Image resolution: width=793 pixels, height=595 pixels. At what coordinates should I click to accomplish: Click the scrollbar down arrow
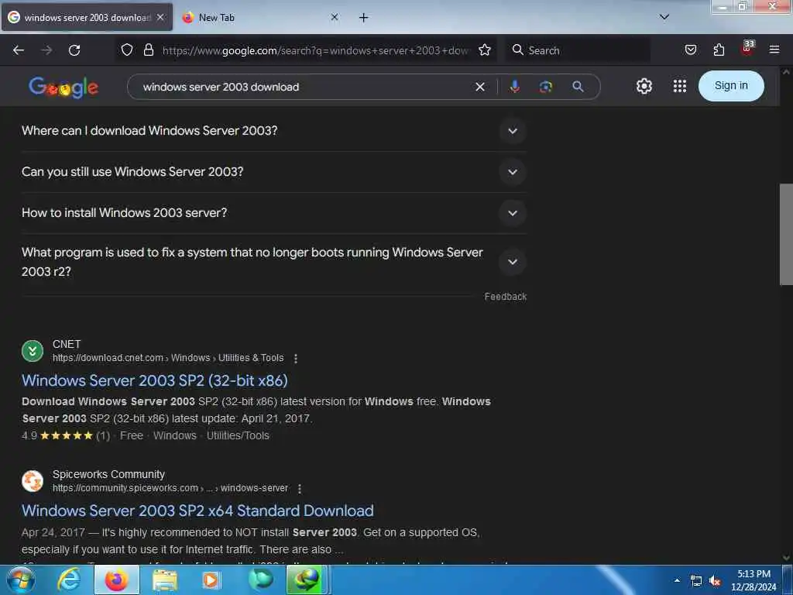pos(786,558)
